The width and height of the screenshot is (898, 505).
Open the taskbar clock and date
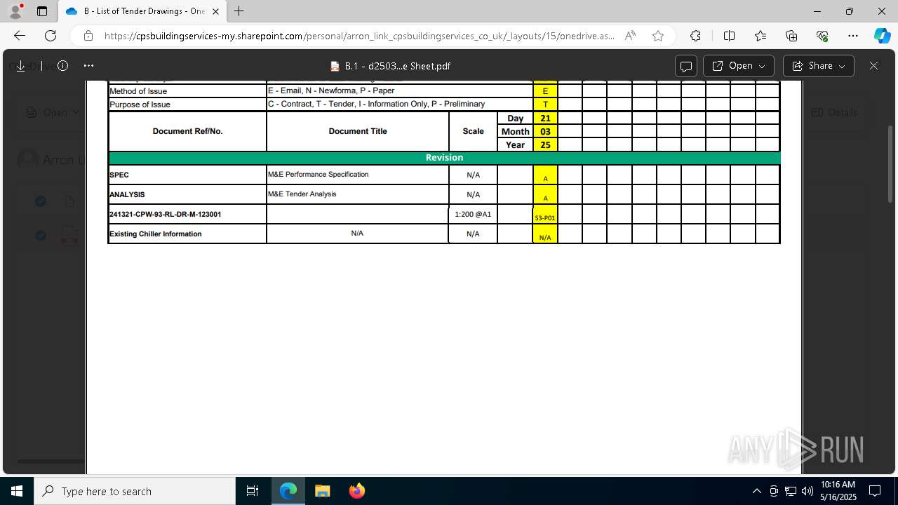tap(838, 491)
